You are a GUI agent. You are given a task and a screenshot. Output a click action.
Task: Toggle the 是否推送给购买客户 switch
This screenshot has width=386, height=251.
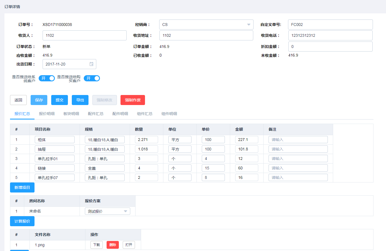(x=92, y=78)
